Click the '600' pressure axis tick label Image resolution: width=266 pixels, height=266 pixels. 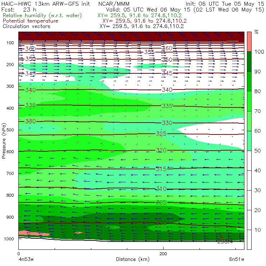pyautogui.click(x=10, y=152)
